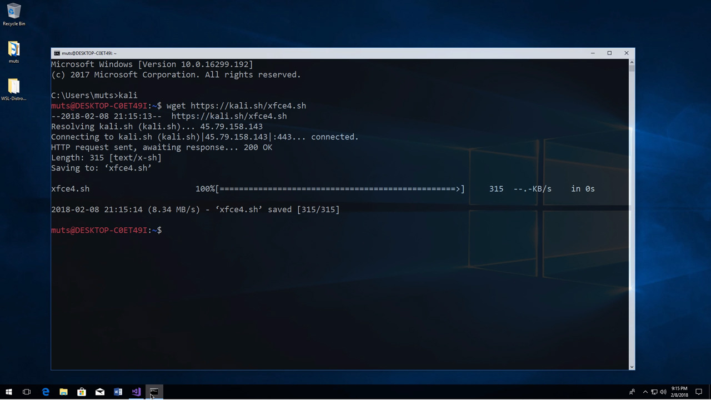Launch Microsoft Word from the taskbar
The image size is (711, 400).
(118, 392)
